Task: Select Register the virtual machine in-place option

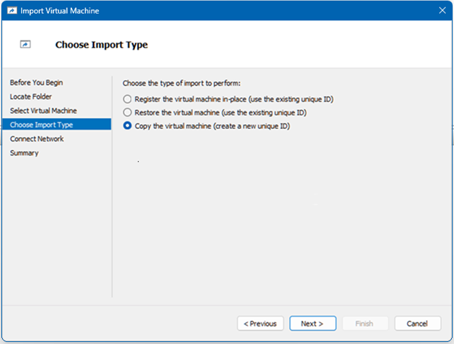Action: tap(127, 99)
